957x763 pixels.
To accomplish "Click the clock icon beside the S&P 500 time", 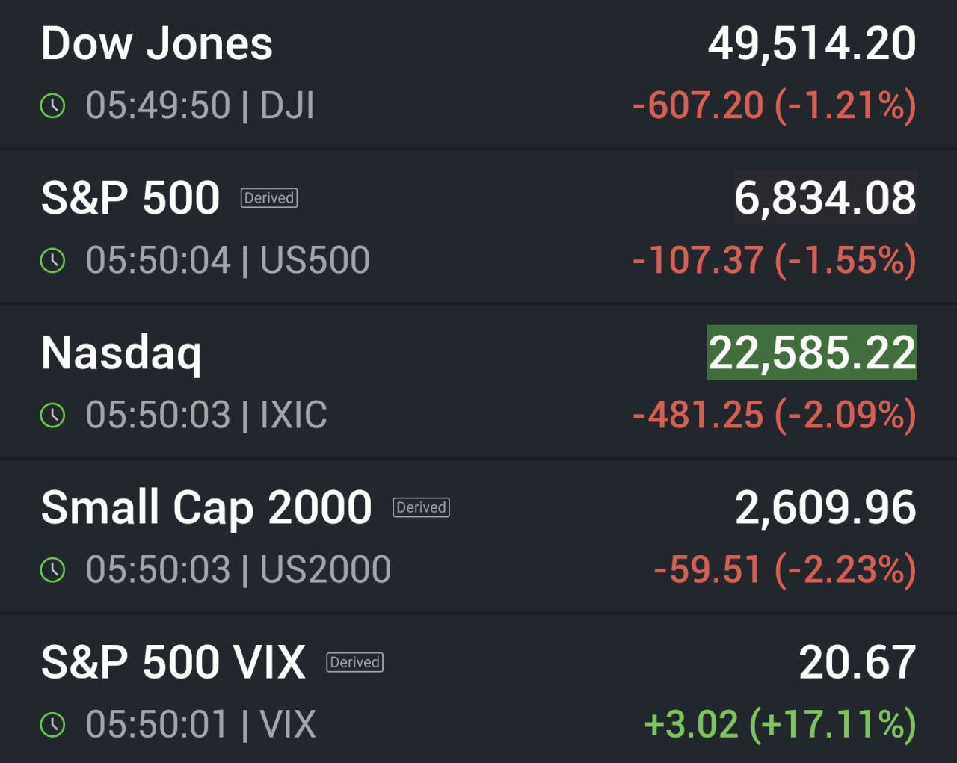I will (x=52, y=259).
